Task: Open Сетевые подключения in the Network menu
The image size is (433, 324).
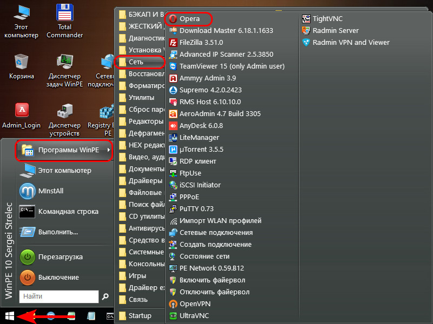Action: coord(211,232)
